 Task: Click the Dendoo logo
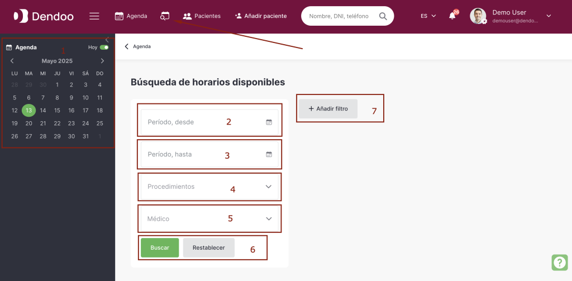[x=44, y=16]
